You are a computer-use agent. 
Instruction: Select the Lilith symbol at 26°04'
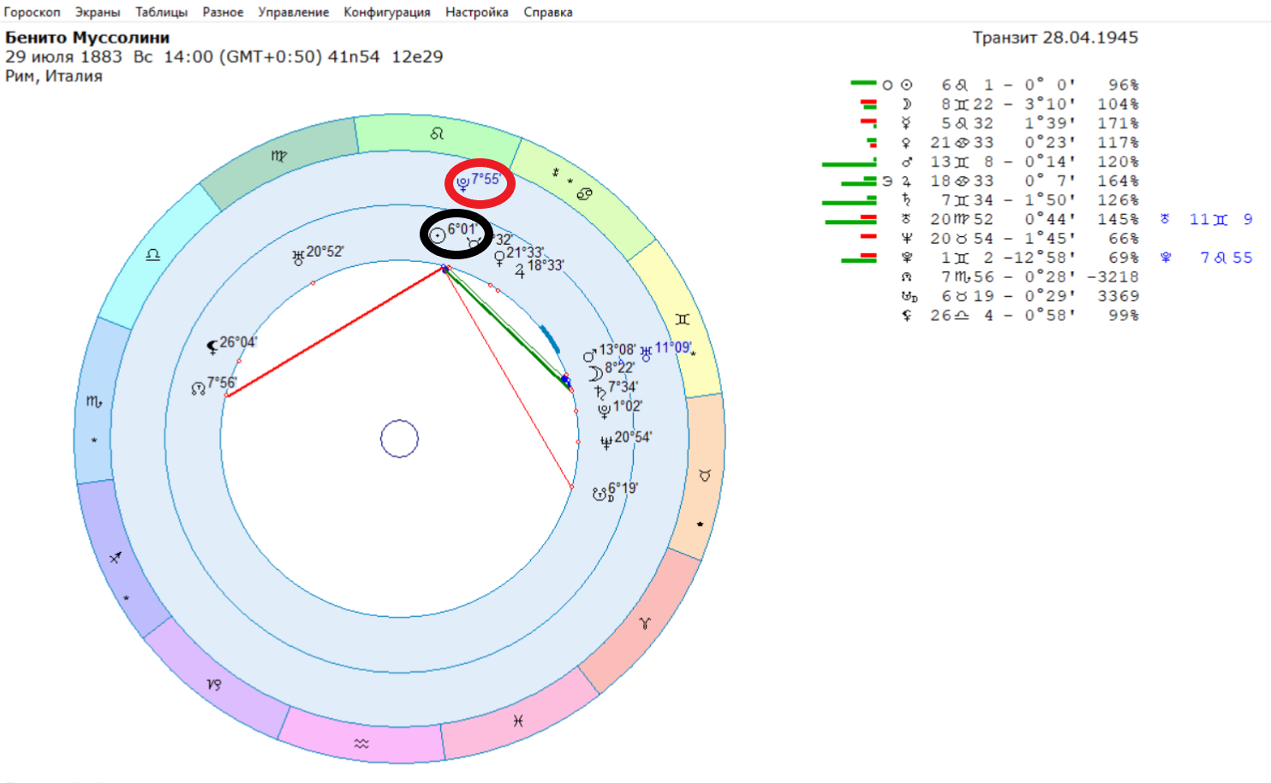click(x=212, y=347)
